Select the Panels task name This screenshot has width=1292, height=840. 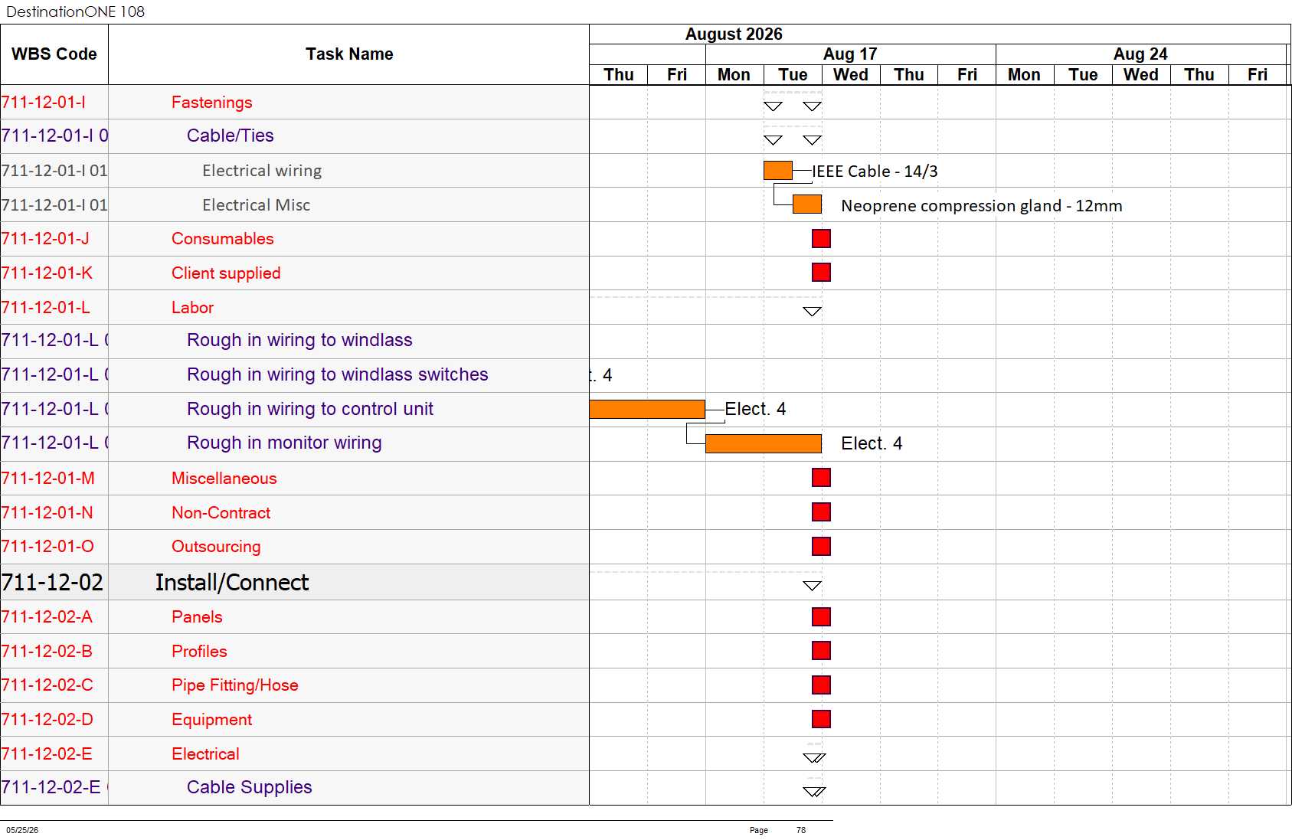[x=197, y=617]
